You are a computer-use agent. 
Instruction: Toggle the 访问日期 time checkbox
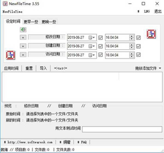coord(138,55)
